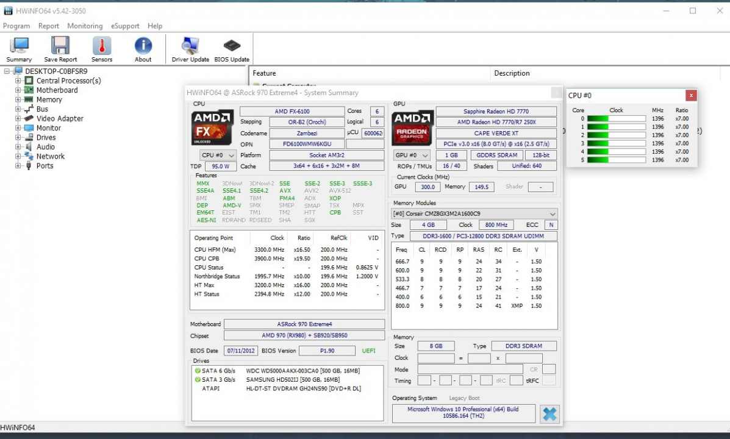The height and width of the screenshot is (439, 730).
Task: Click the UEFI label next to BIOS Version
Action: click(x=369, y=351)
